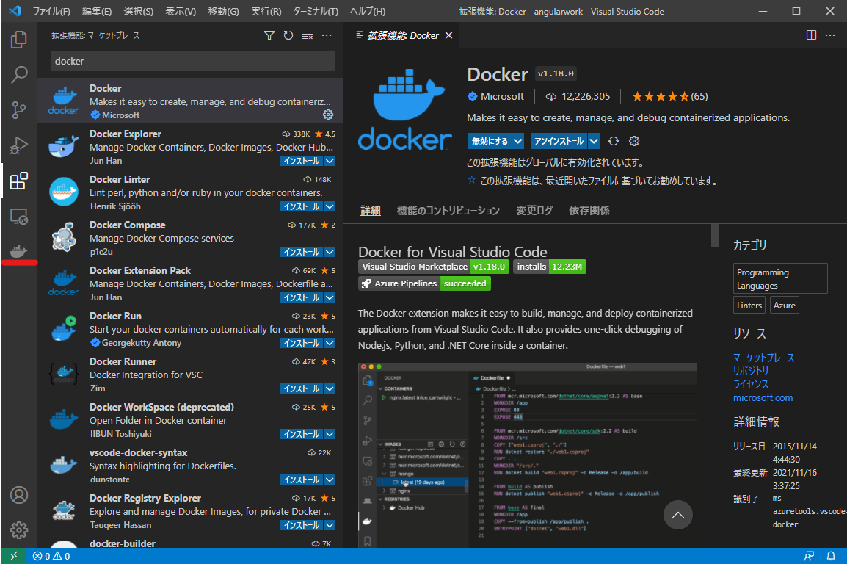Click the Microsoft publisher name

[x=502, y=96]
